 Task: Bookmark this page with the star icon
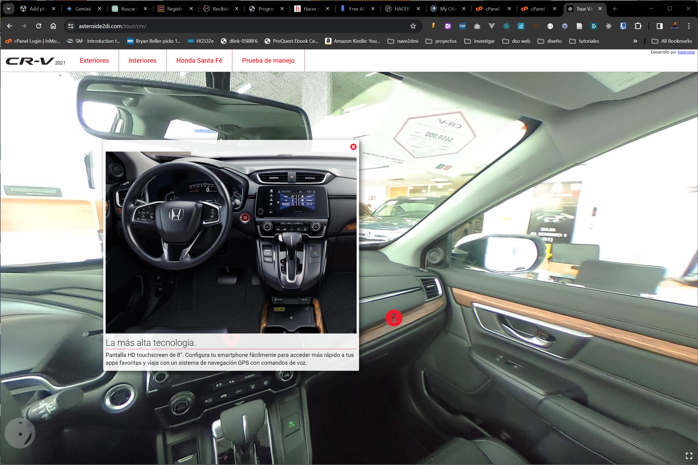[413, 26]
